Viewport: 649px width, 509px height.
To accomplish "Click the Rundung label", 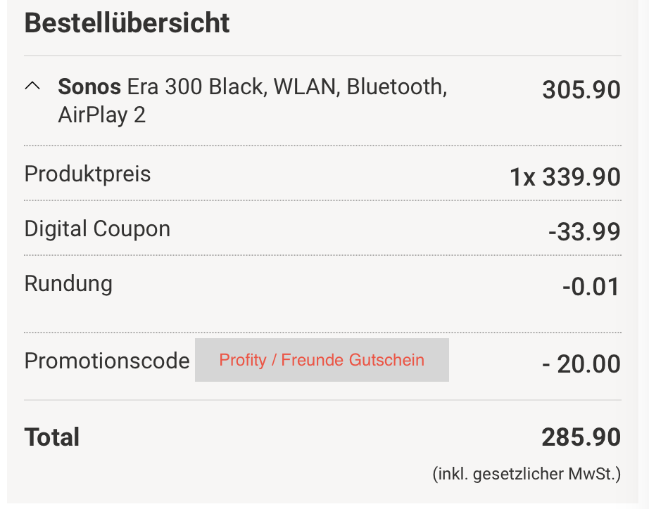I will click(68, 283).
